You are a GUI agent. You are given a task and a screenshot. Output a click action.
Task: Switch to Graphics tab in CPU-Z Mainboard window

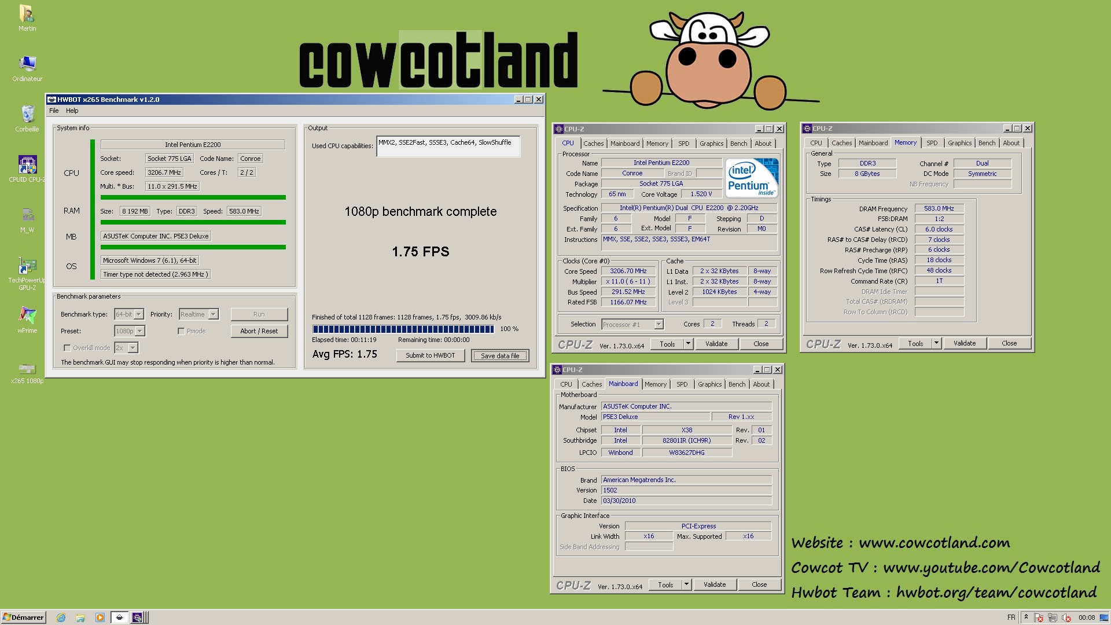(709, 384)
